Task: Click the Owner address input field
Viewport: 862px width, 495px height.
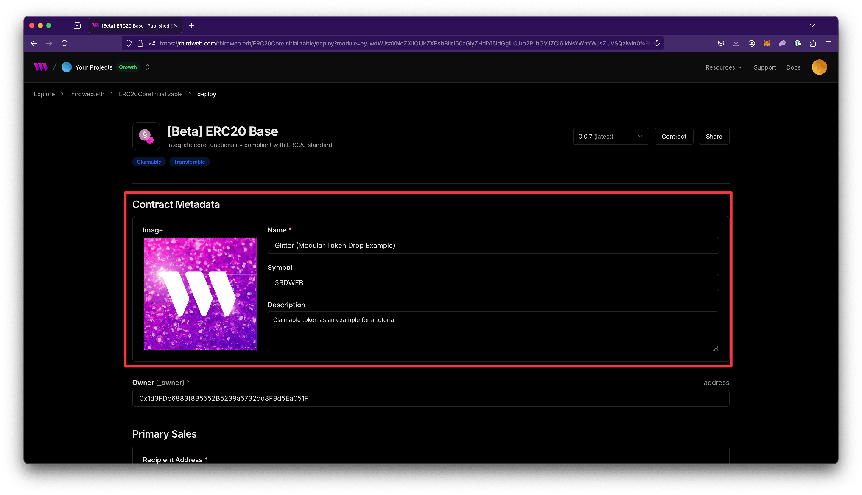Action: pos(430,398)
